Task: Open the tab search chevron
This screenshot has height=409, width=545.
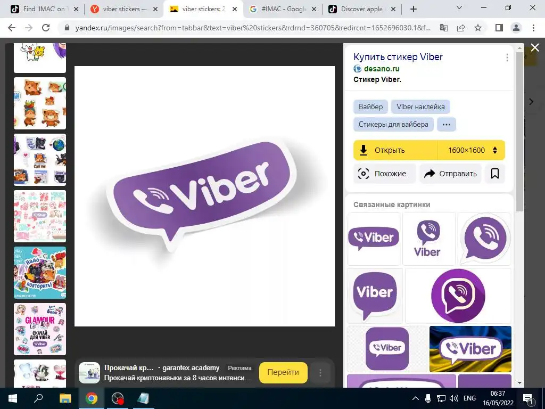Action: (459, 7)
